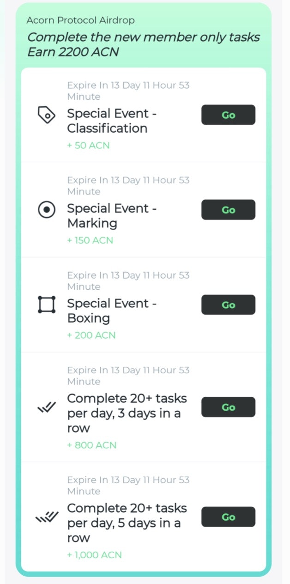This screenshot has height=584, width=290.
Task: Tap Go for Special Event - Marking
Action: coord(228,210)
